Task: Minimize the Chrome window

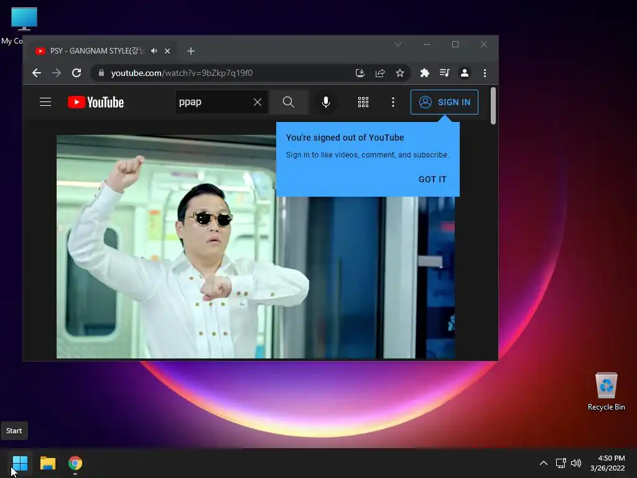Action: point(427,44)
